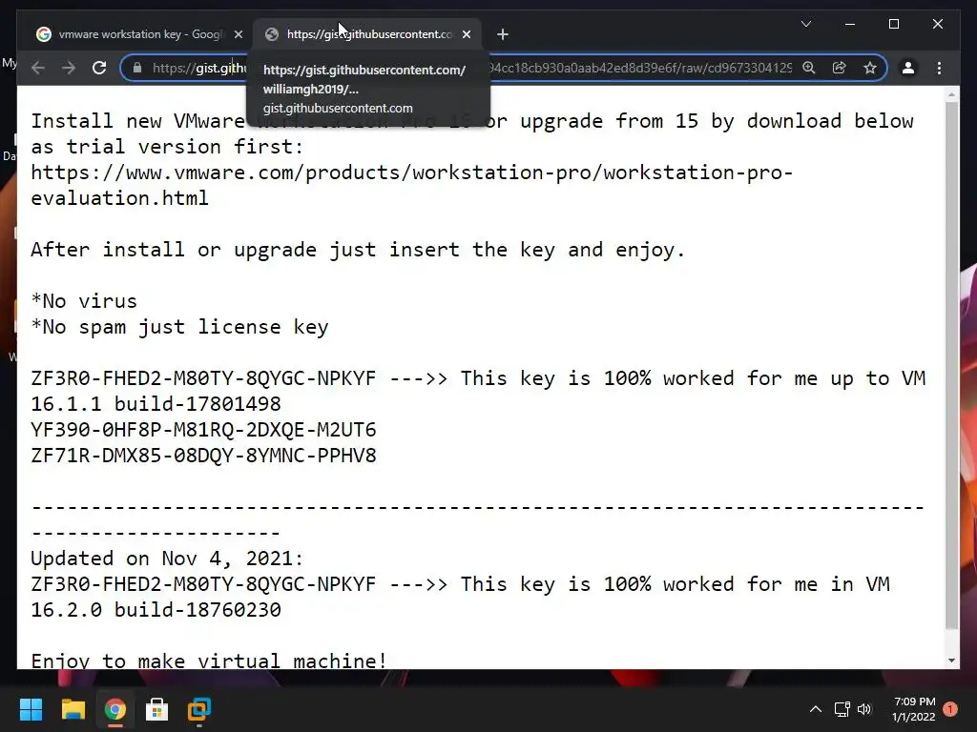Bookmark this page with the star
The image size is (977, 732).
tap(870, 68)
